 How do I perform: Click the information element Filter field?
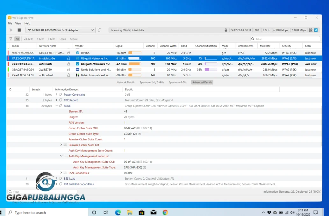click(x=42, y=191)
